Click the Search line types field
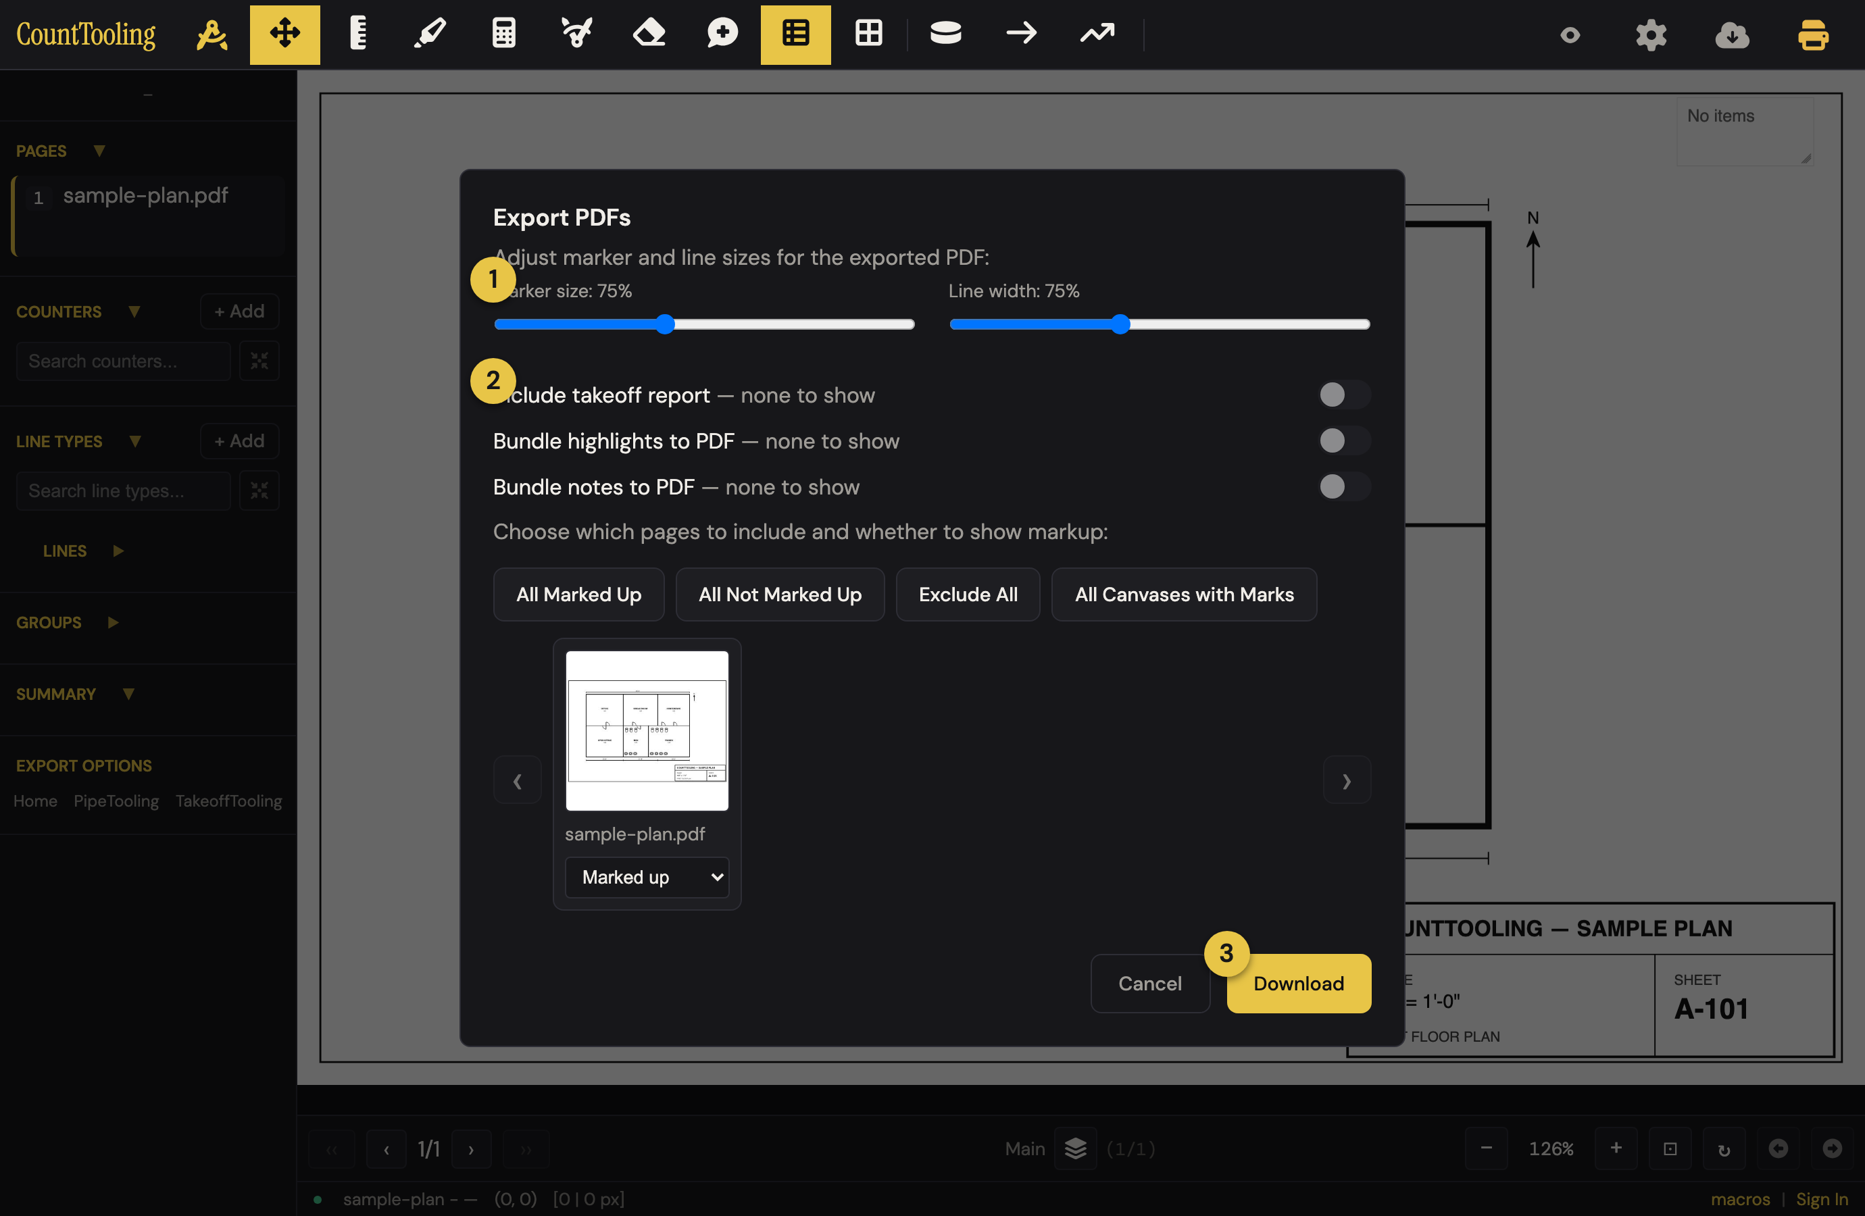 tap(123, 491)
